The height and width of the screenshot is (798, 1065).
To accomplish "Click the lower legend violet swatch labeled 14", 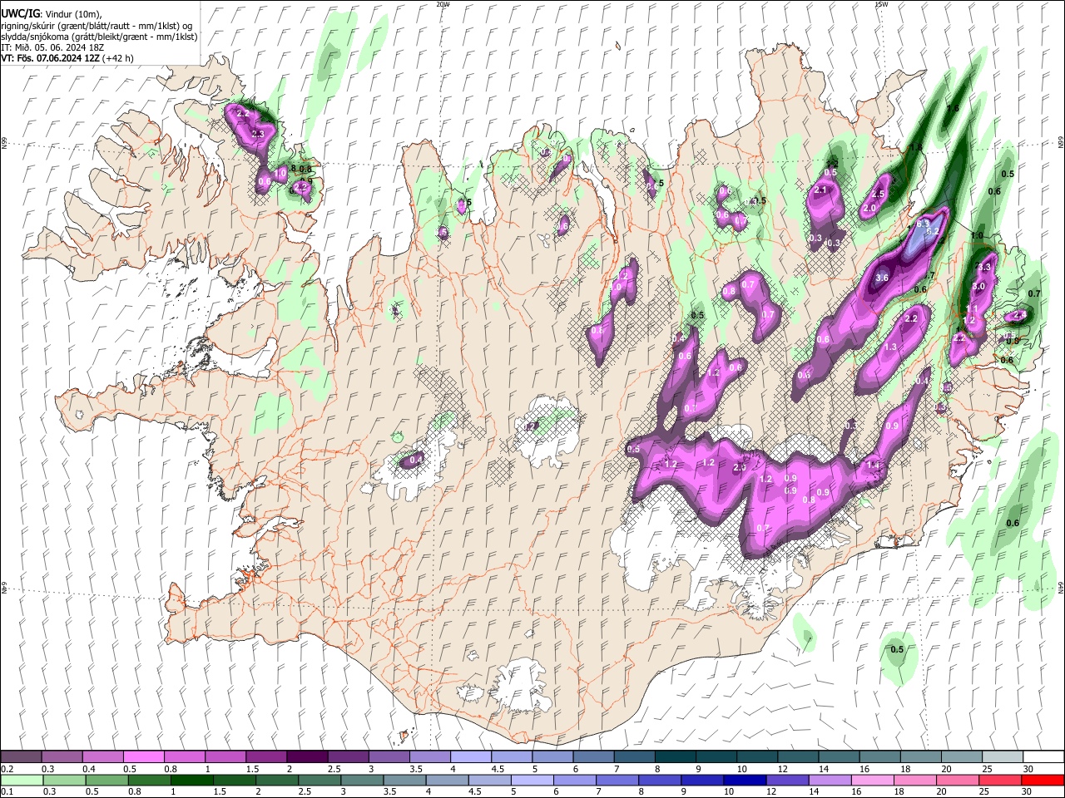I will pos(830,780).
